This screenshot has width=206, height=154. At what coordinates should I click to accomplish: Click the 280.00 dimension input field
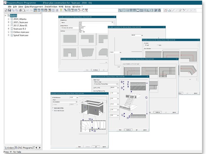click(x=136, y=35)
